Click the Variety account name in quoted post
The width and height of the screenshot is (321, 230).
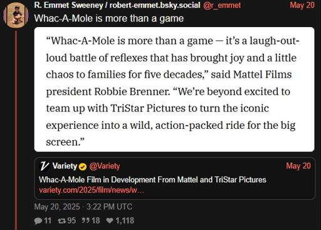coord(65,166)
